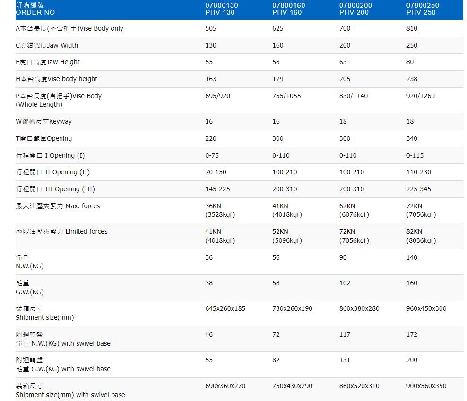The height and width of the screenshot is (401, 467).
Task: Select swivel base shipment size 900x560x350
Action: (426, 386)
